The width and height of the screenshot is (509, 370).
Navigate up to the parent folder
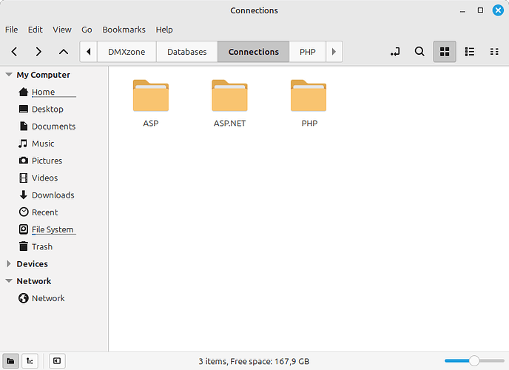click(x=64, y=52)
